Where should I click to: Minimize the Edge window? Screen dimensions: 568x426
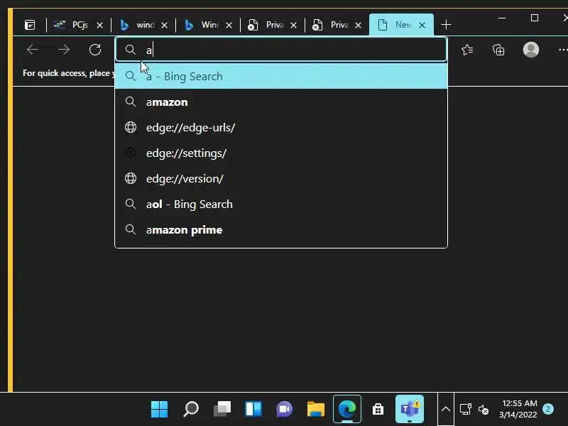502,18
